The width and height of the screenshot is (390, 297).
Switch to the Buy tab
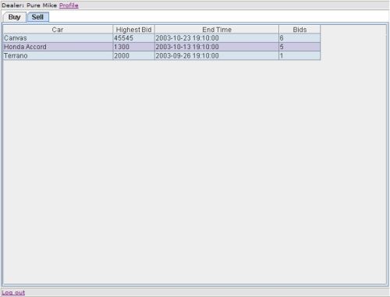pyautogui.click(x=14, y=17)
